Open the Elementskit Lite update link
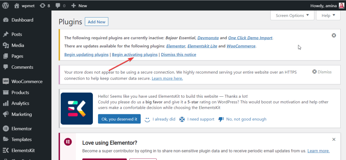Viewport: 346px width, 160px height. coord(203,46)
